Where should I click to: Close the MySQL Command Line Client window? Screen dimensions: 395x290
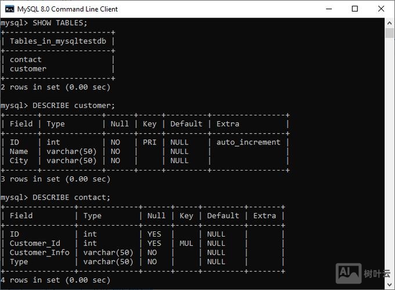pyautogui.click(x=381, y=9)
